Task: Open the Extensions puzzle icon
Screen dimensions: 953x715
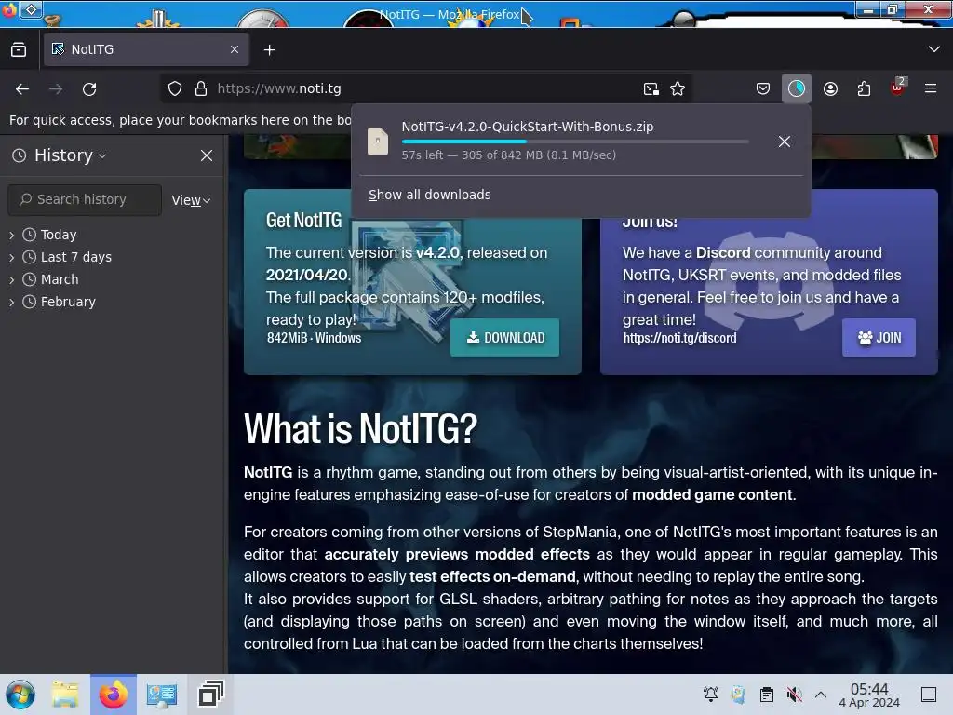Action: tap(864, 88)
